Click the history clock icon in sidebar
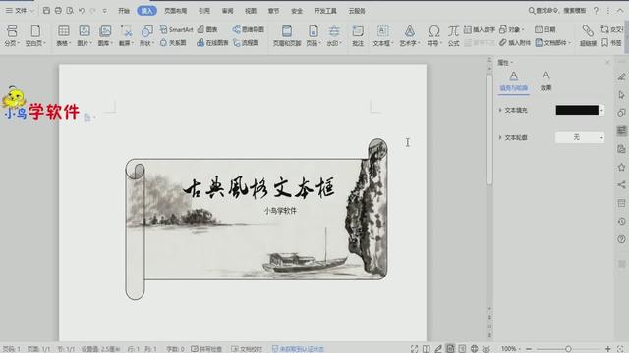Viewport: 629px width, 353px height. (621, 222)
